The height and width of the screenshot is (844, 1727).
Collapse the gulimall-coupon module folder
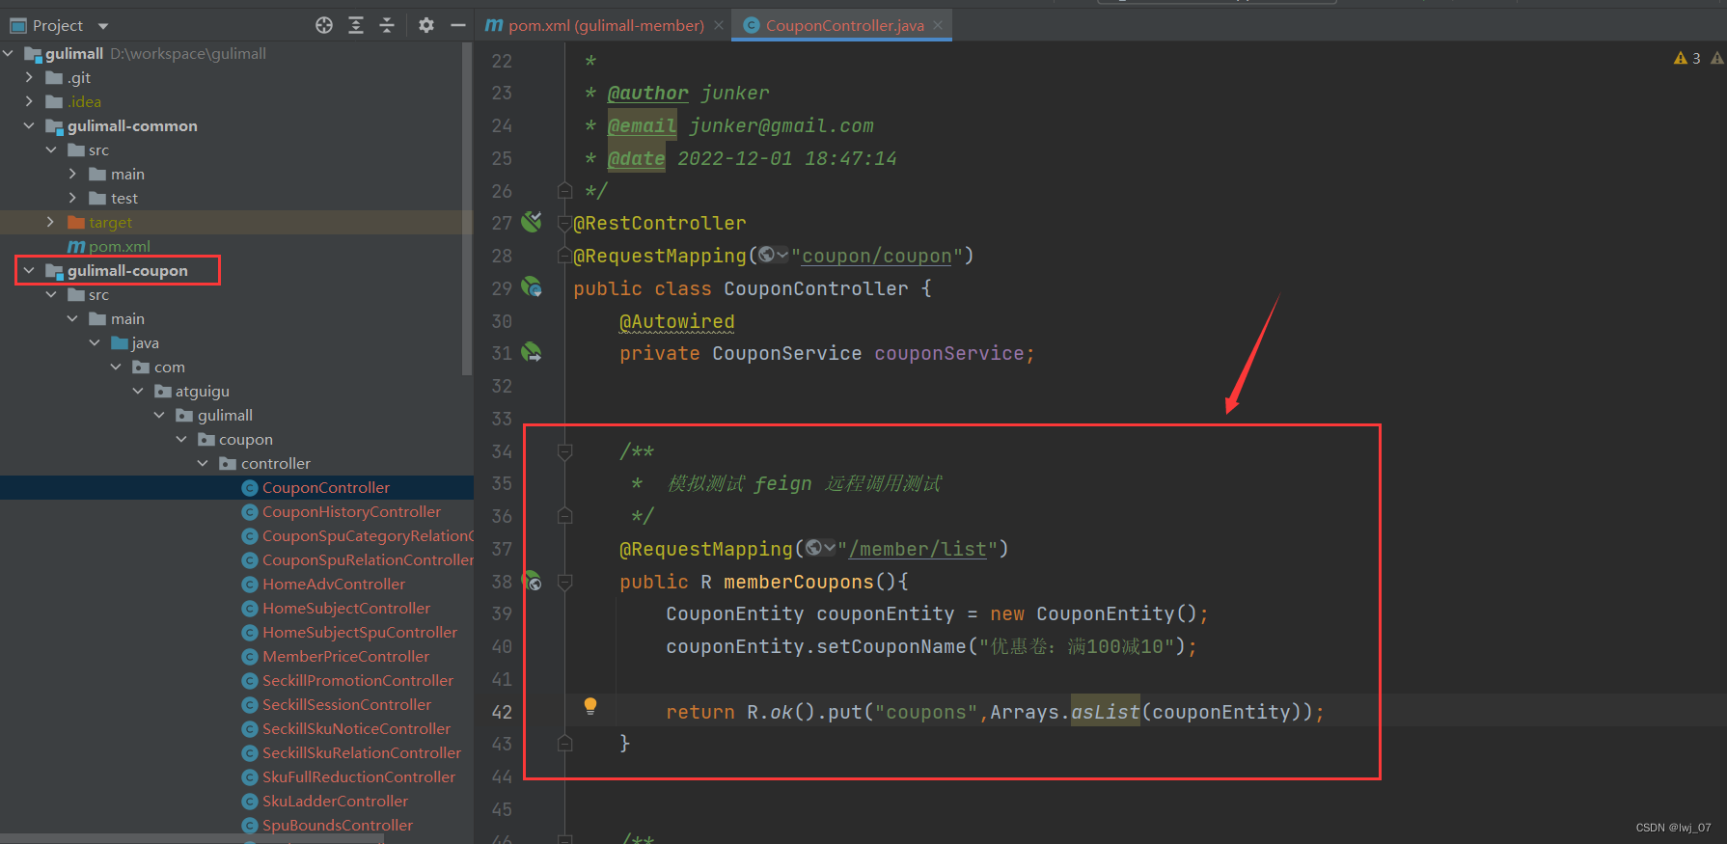click(29, 271)
